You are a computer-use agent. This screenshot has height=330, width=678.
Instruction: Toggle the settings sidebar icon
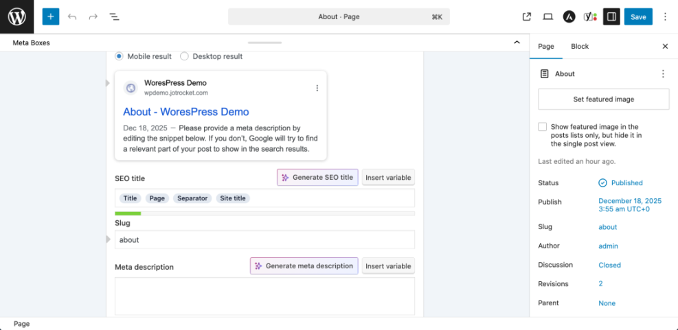tap(611, 17)
